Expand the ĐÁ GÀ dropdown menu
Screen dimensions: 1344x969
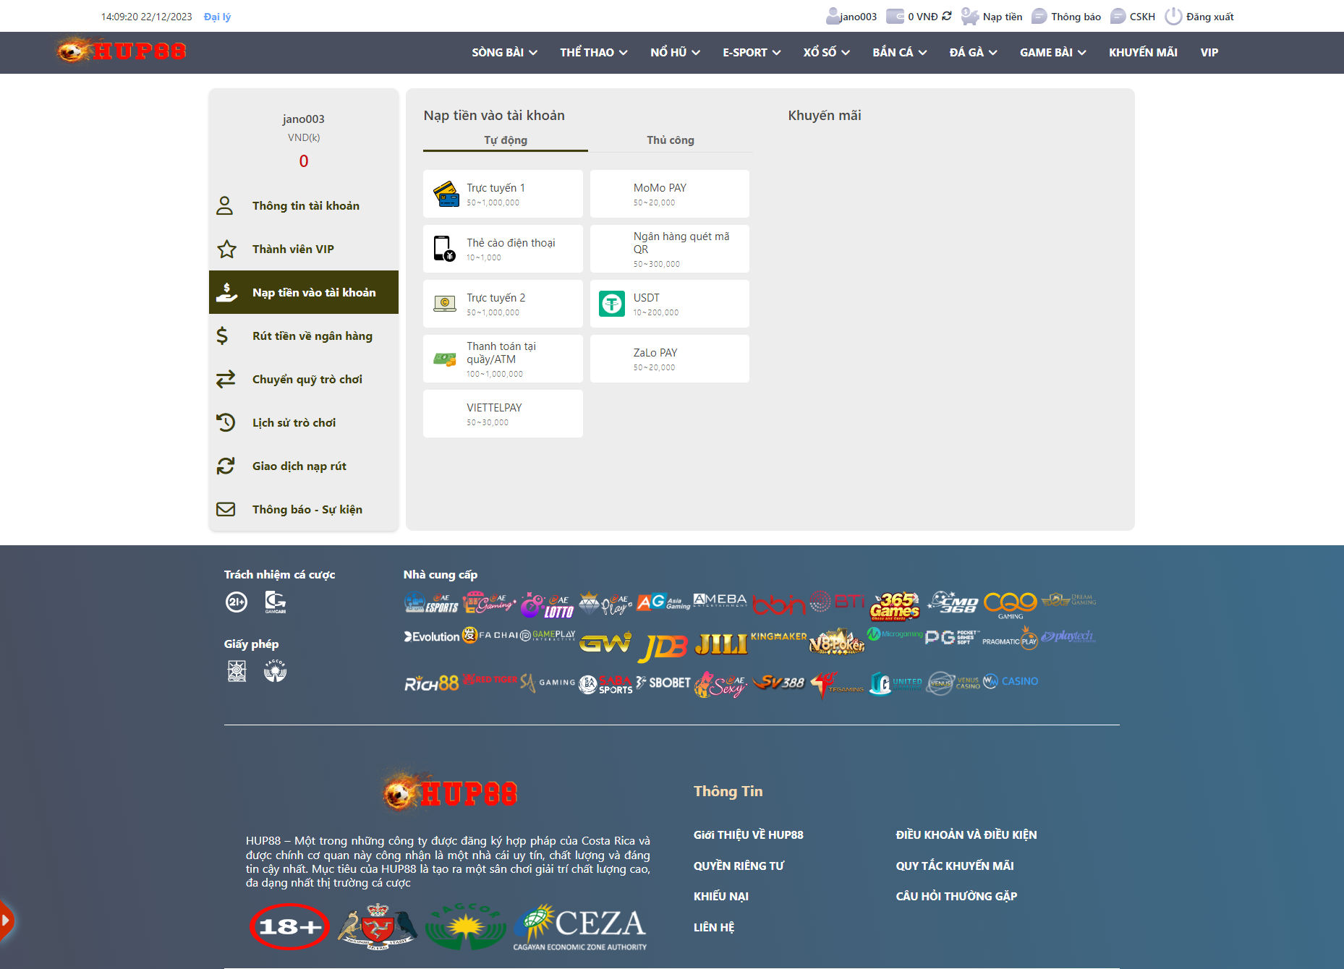tap(973, 52)
